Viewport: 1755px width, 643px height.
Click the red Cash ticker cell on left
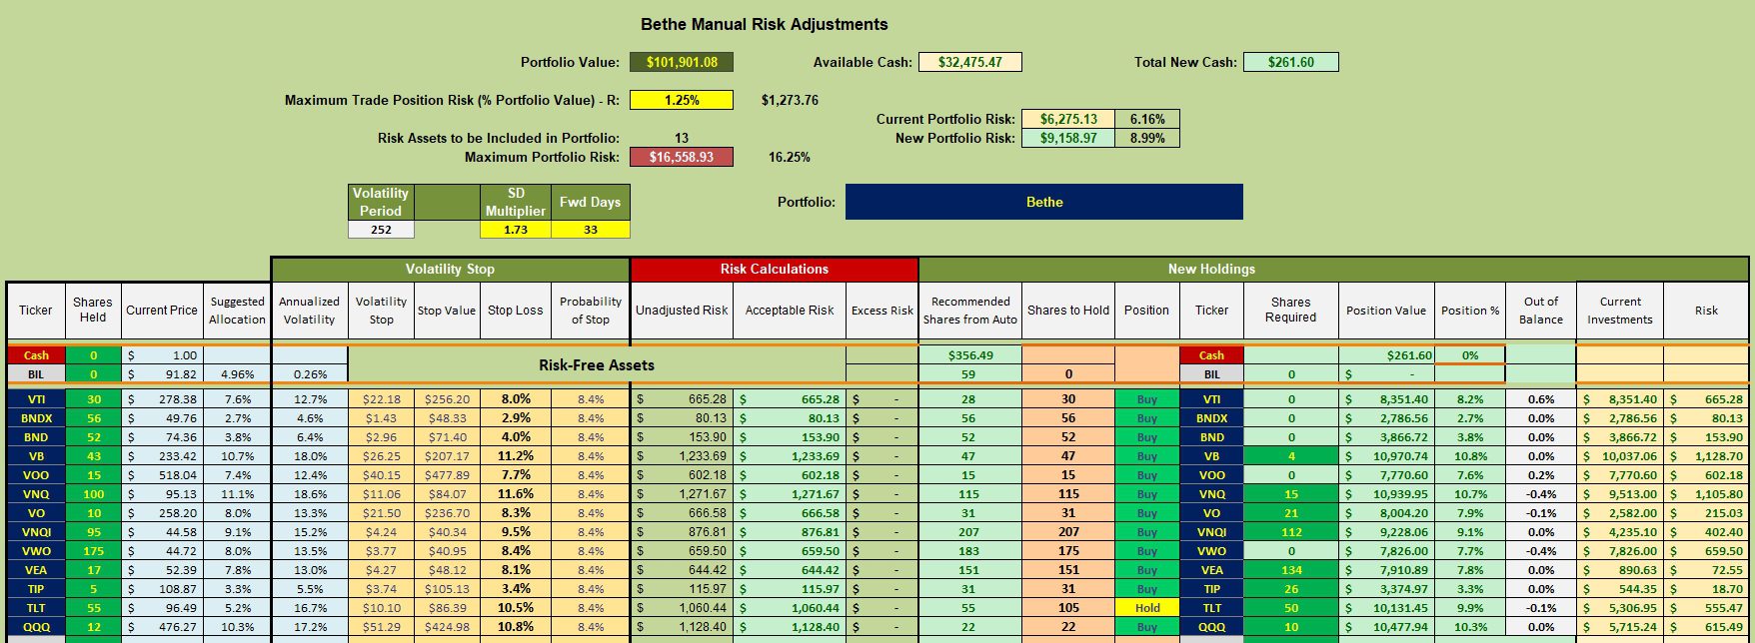36,355
